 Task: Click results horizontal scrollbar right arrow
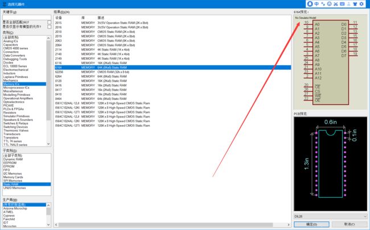pos(289,225)
